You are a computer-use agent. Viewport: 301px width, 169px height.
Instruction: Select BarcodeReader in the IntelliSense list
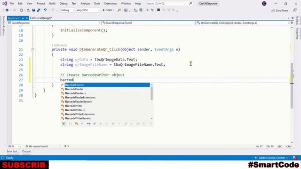(x=105, y=89)
